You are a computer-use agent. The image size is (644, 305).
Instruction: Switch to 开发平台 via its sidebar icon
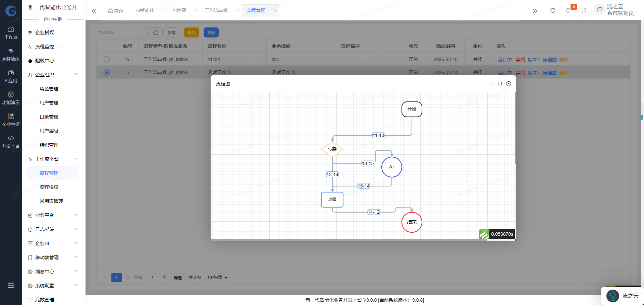point(11,141)
